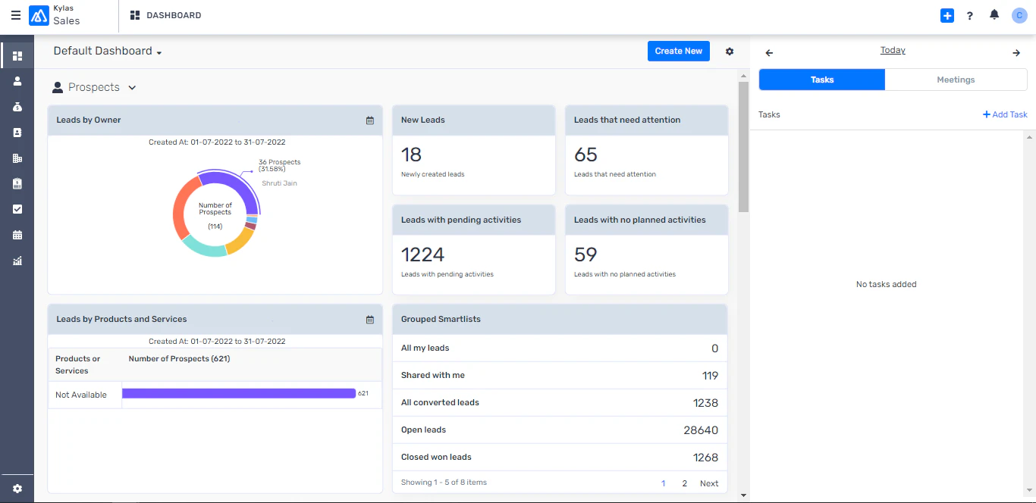Image resolution: width=1036 pixels, height=503 pixels.
Task: Open the Meetings calendar icon in sidebar
Action: [x=17, y=235]
